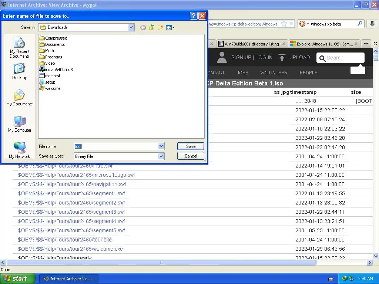Open My Documents in places bar

point(20,98)
